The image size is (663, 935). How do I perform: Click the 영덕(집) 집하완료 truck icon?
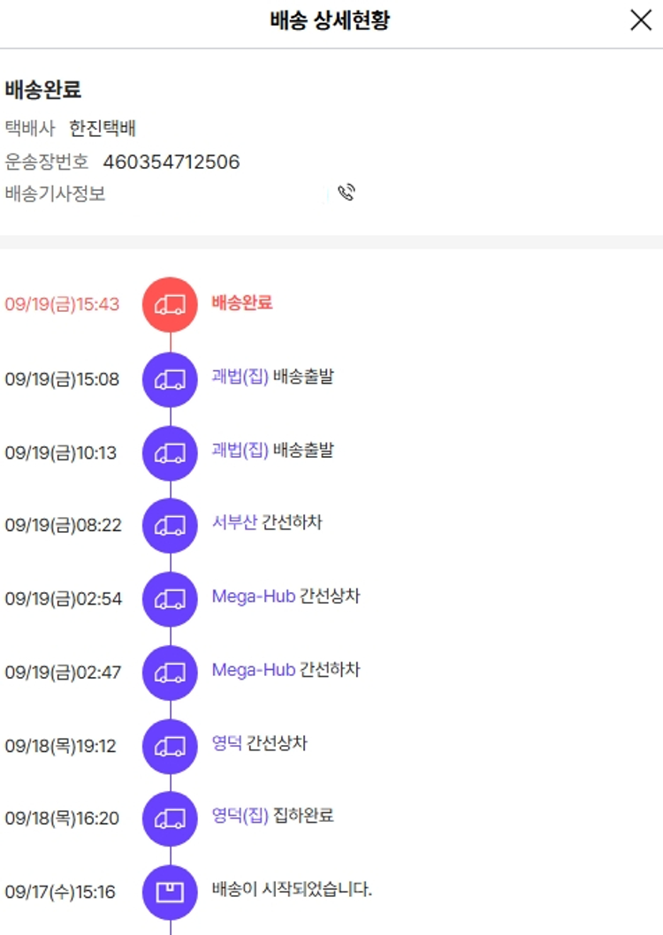point(170,818)
